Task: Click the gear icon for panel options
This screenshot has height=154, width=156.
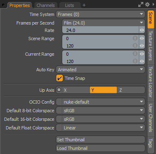Action: [147, 5]
